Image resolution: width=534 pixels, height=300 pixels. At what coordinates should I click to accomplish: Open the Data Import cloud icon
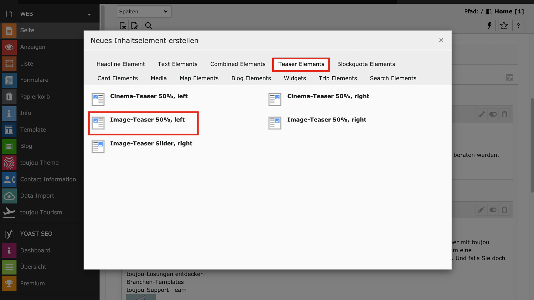[9, 196]
